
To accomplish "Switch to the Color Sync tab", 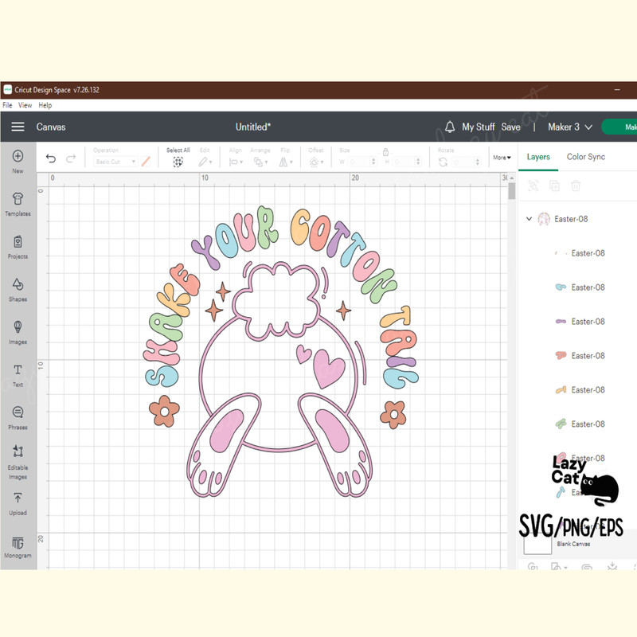I will (x=586, y=157).
